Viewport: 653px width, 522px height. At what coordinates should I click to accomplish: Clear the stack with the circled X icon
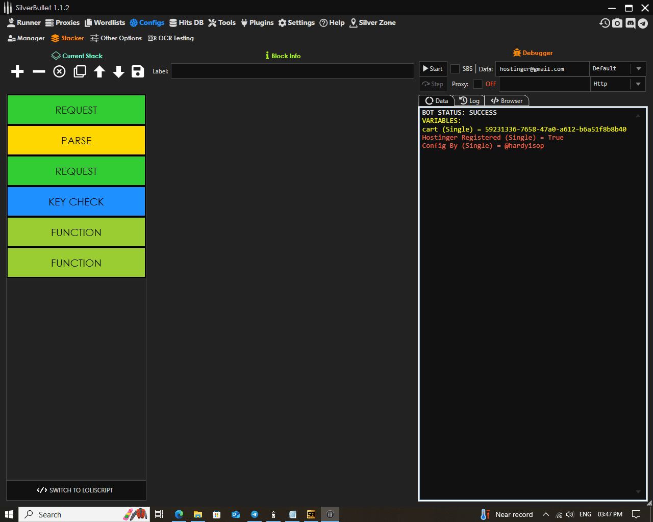coord(59,71)
